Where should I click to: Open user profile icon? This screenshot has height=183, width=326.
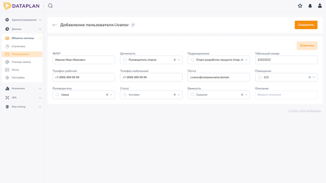point(320,6)
